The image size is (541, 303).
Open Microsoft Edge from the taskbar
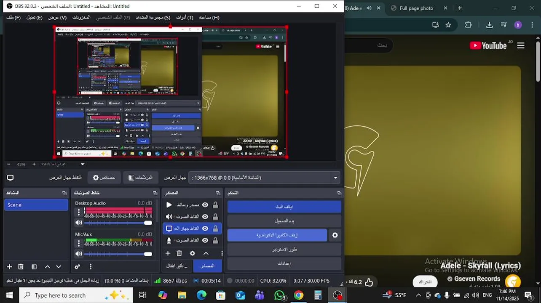click(201, 295)
